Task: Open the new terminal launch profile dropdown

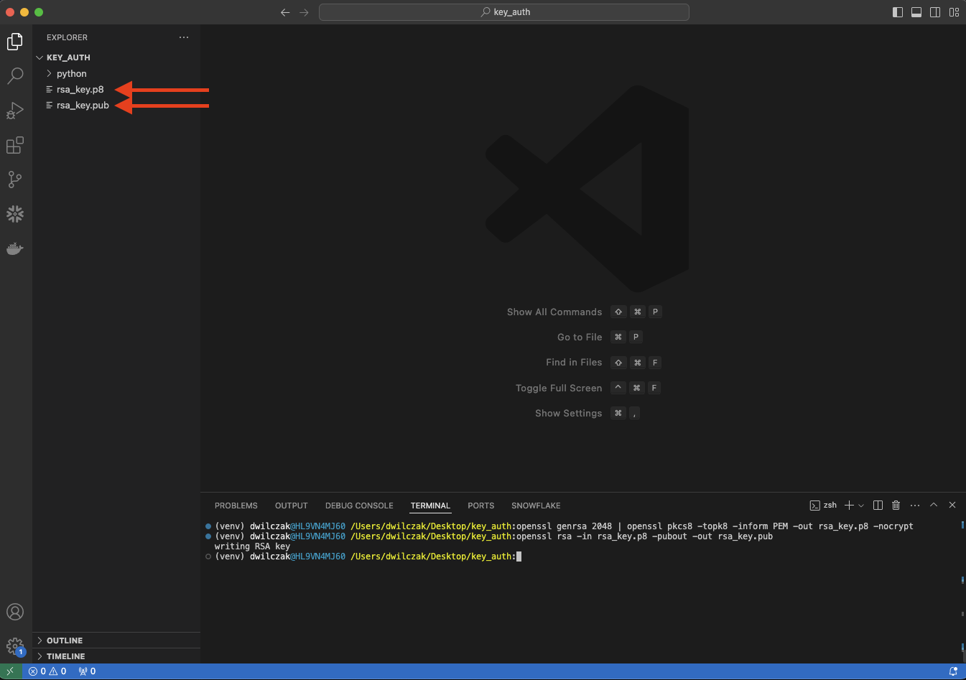Action: tap(861, 506)
